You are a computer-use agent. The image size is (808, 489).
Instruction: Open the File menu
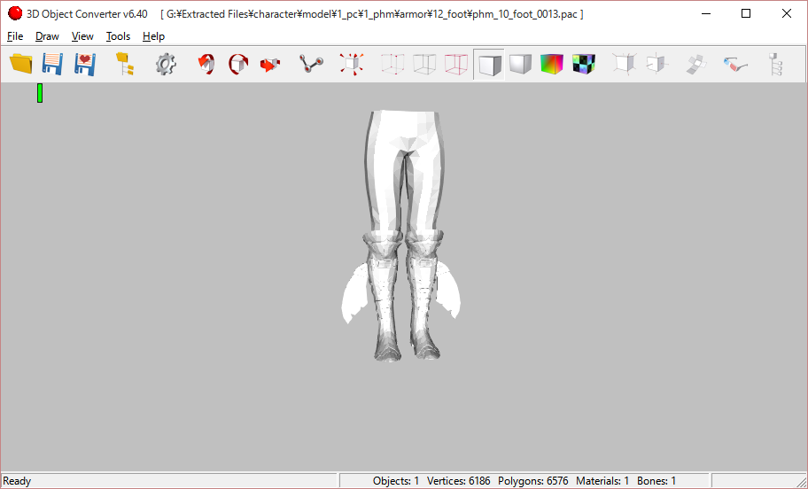15,36
